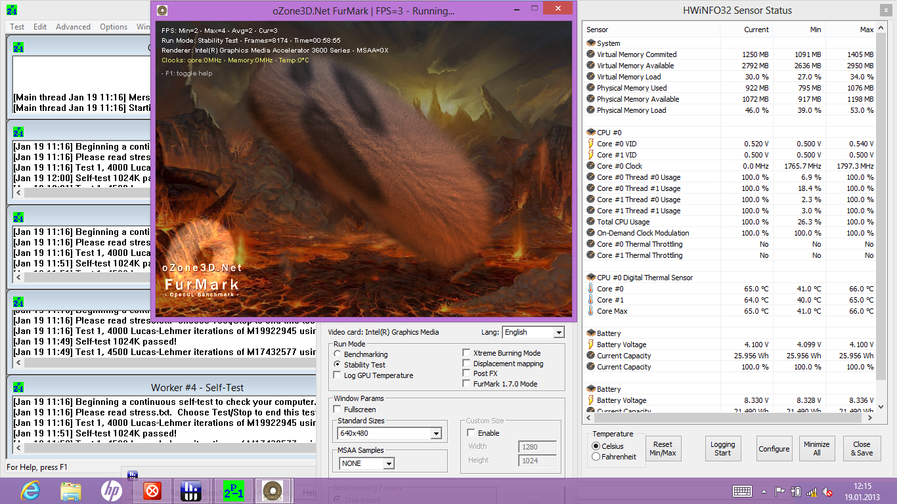Click the System chip icon in HWiNFO32
The width and height of the screenshot is (897, 504).
(x=591, y=43)
